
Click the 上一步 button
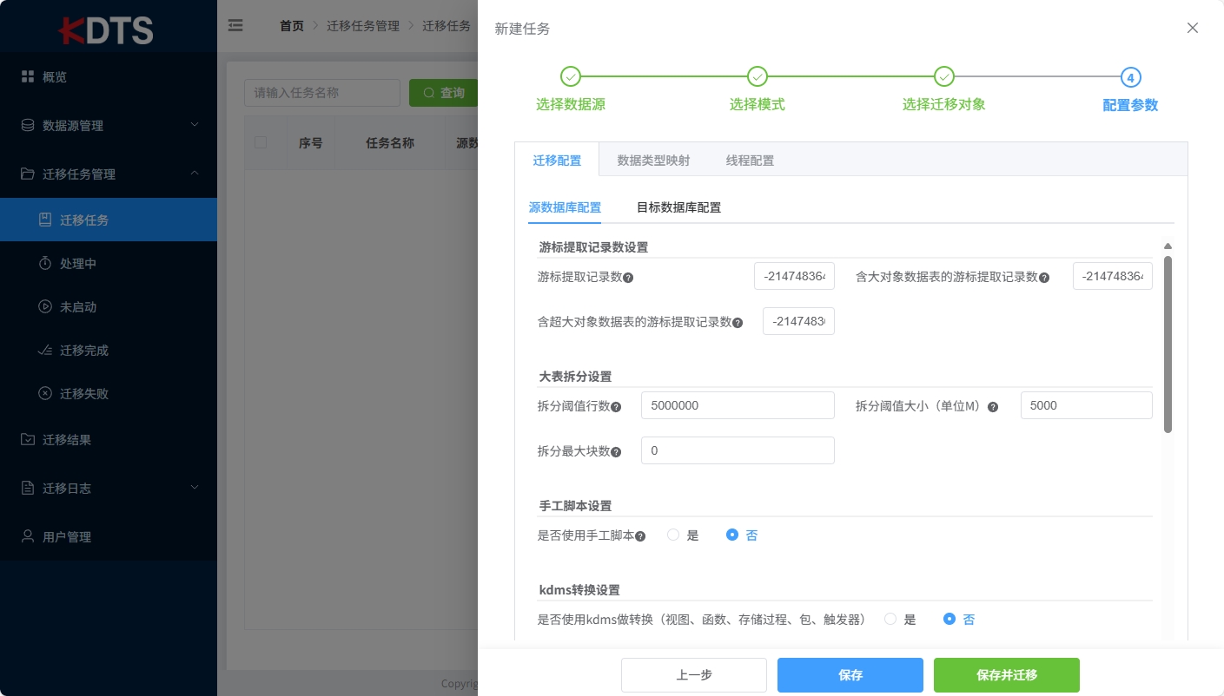[694, 675]
